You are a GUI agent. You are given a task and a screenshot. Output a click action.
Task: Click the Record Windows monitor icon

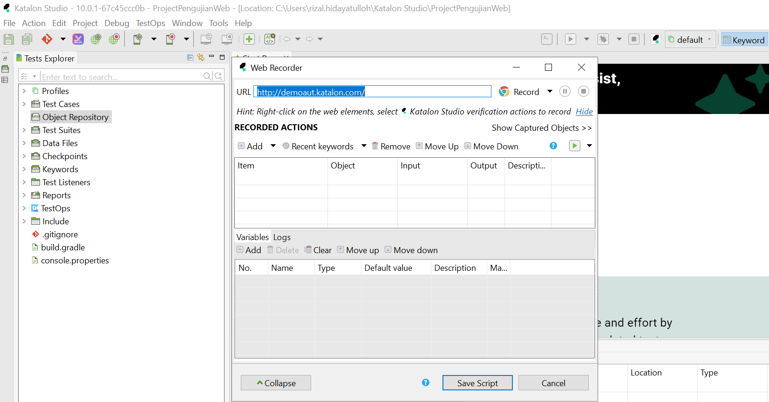[x=227, y=40]
